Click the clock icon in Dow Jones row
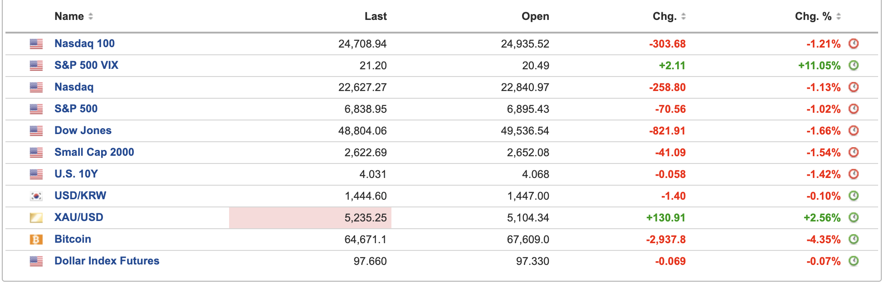 (854, 130)
